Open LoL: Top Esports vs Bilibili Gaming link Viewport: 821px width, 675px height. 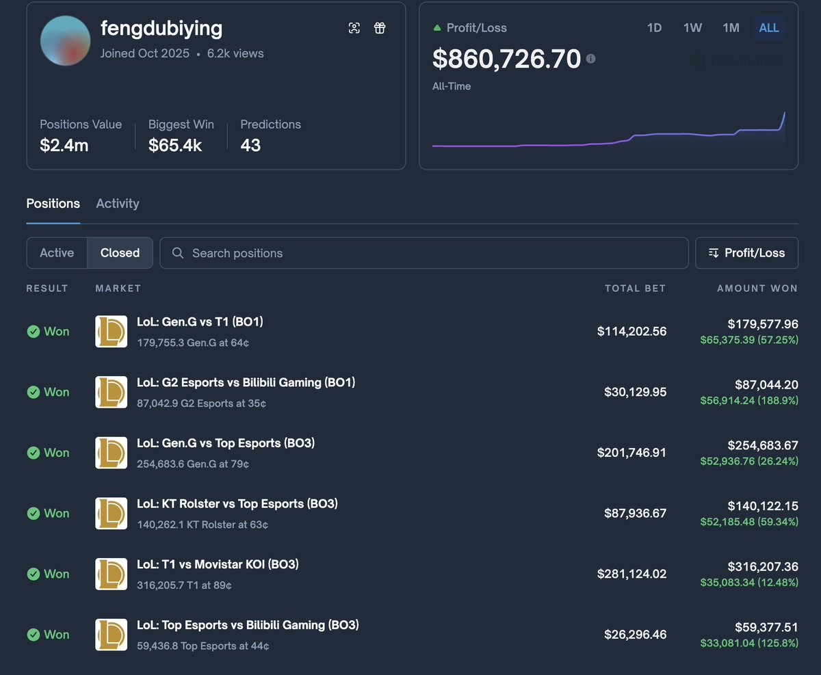[x=248, y=625]
